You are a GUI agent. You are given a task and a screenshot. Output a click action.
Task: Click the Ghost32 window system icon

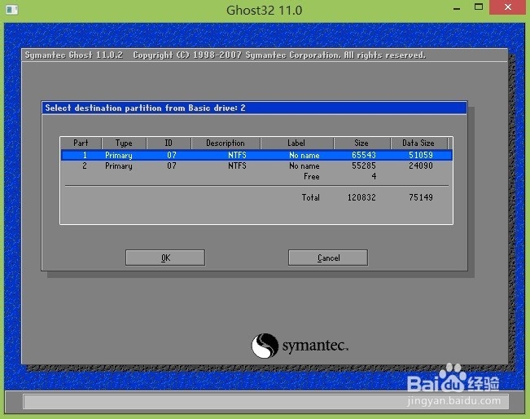pyautogui.click(x=12, y=10)
